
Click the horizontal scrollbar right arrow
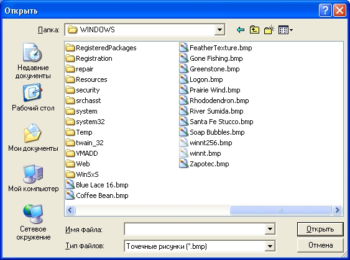click(x=337, y=210)
